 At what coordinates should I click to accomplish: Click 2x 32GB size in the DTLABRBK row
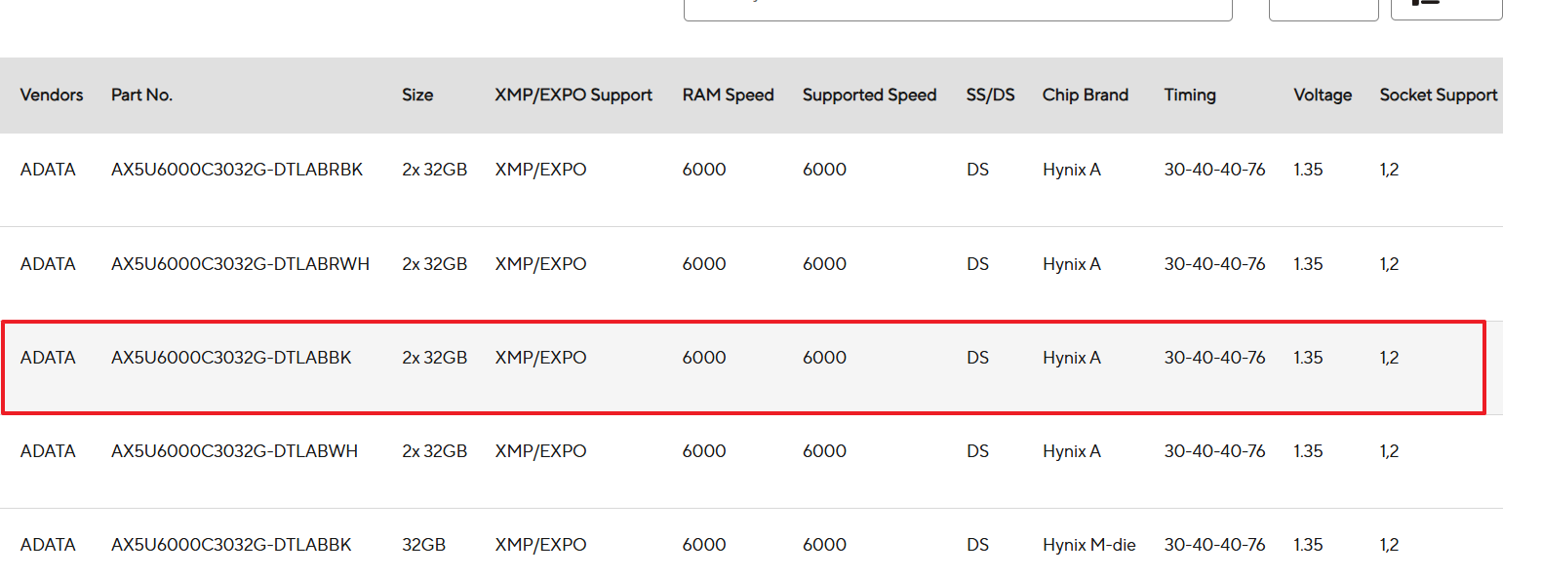click(x=434, y=170)
